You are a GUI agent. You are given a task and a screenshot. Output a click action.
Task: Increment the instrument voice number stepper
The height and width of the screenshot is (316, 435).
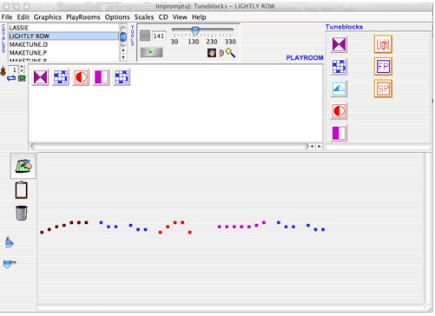22,68
